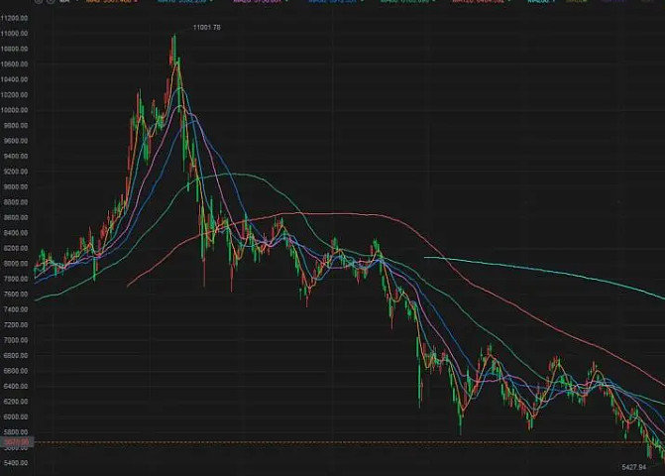Click the 10400.00 axis label
The width and height of the screenshot is (665, 476).
[x=15, y=79]
